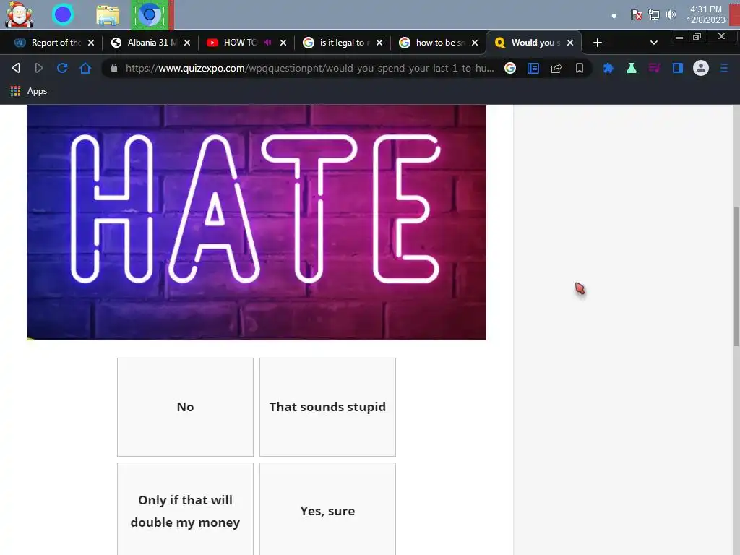Go back using the browser back arrow
740x555 pixels.
tap(16, 68)
